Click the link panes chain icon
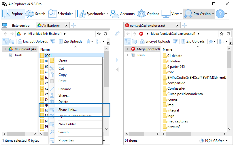Screen dimensions: 234x146 pyautogui.click(x=117, y=34)
